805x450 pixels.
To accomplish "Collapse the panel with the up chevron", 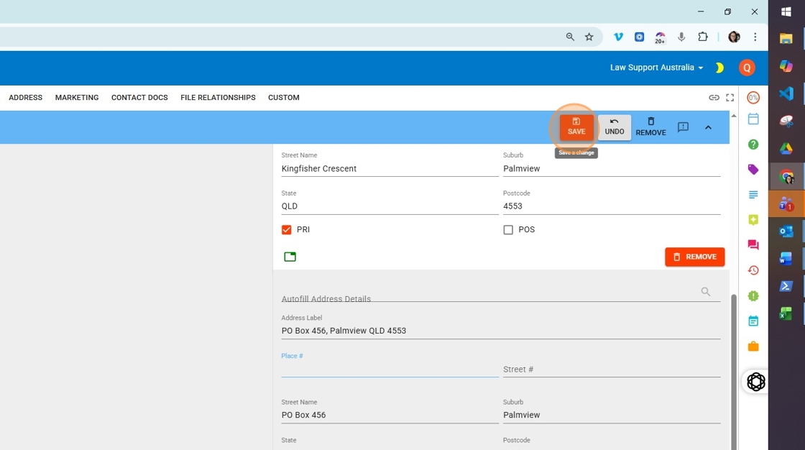I will click(x=708, y=127).
